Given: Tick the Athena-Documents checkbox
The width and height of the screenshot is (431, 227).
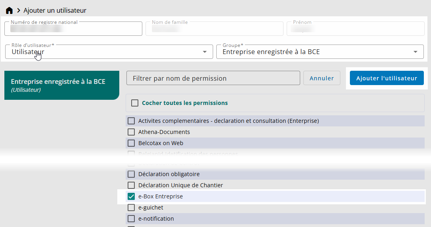Looking at the screenshot, I should [x=131, y=132].
